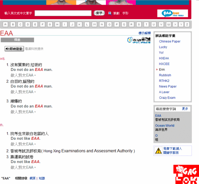Click 更多 for more recent searches
This screenshot has height=184, width=199.
(x=185, y=109)
